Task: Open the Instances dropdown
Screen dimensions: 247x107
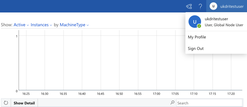Action: 41,25
